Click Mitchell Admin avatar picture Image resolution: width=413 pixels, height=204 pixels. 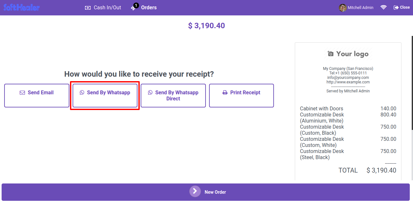[x=343, y=7]
